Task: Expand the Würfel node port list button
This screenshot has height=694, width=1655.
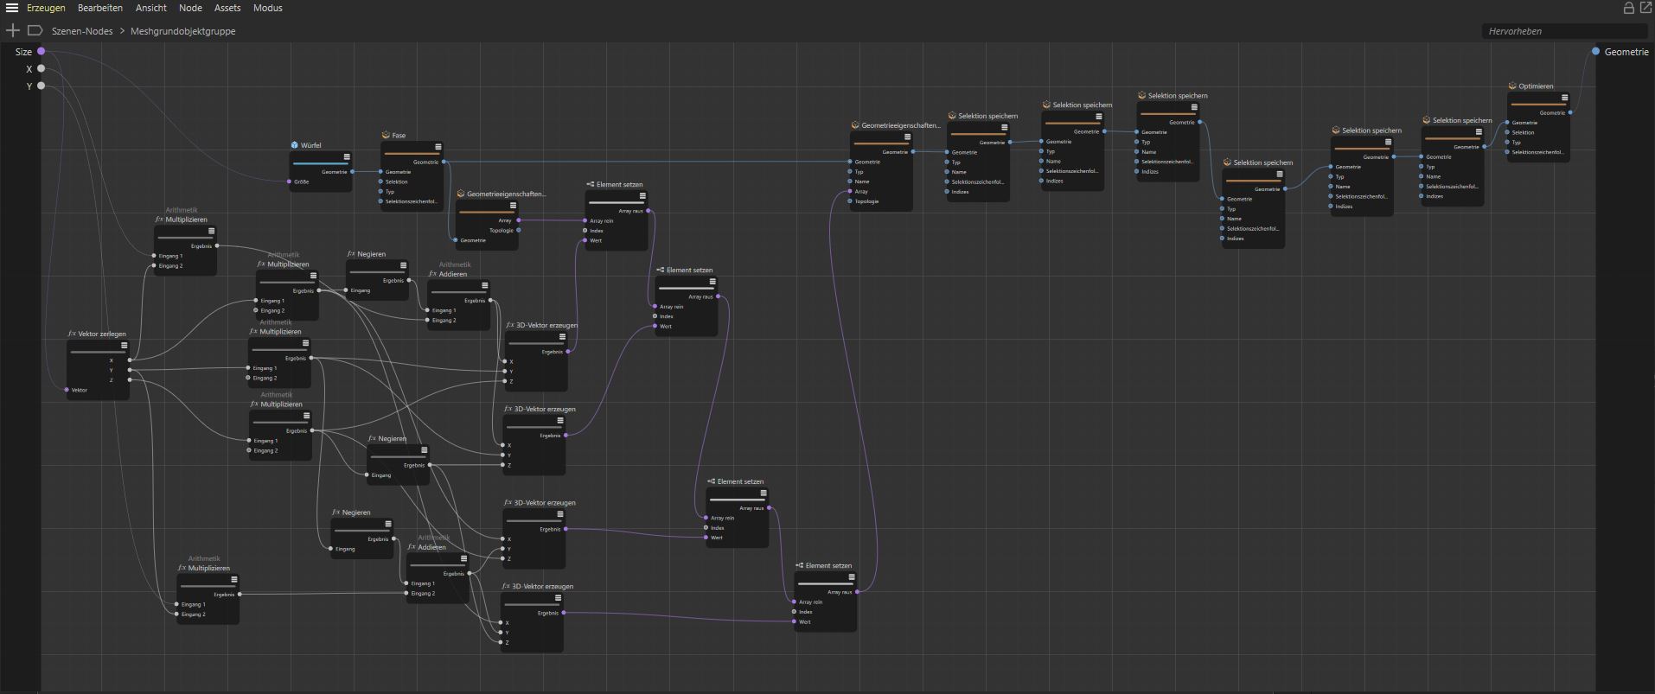Action: coord(347,157)
